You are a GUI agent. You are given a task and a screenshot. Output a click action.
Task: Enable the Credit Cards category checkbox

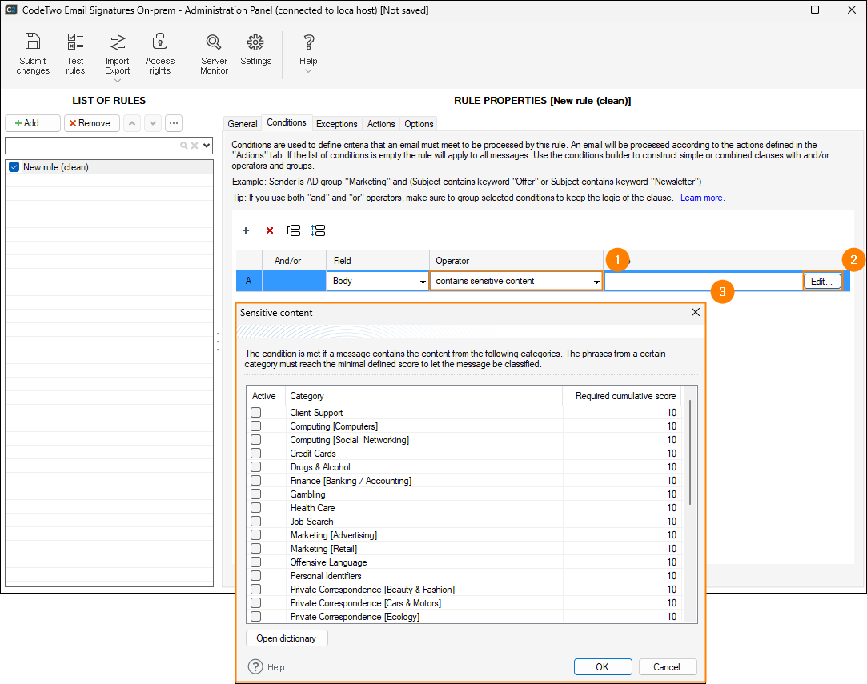[256, 454]
